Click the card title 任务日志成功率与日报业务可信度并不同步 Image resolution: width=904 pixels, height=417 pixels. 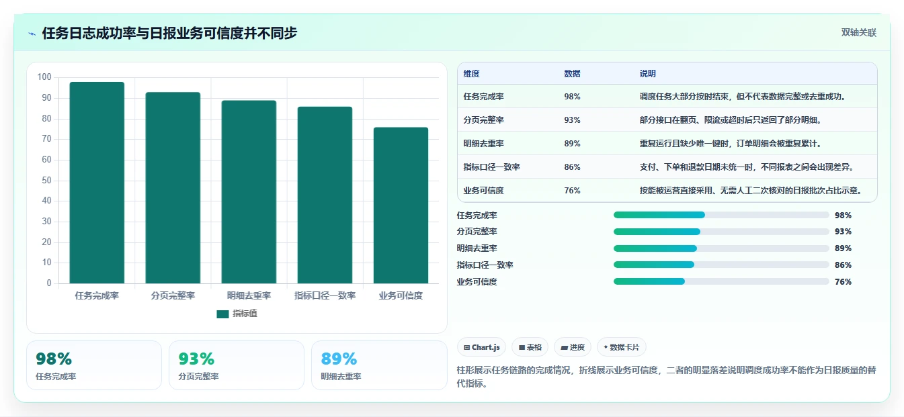tap(169, 33)
